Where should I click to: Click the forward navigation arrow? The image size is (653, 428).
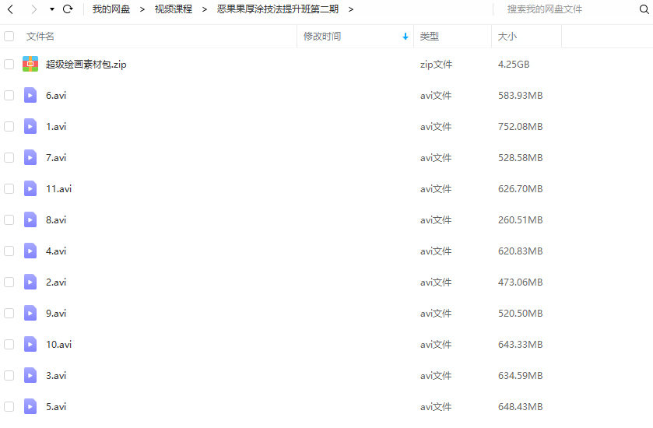33,9
